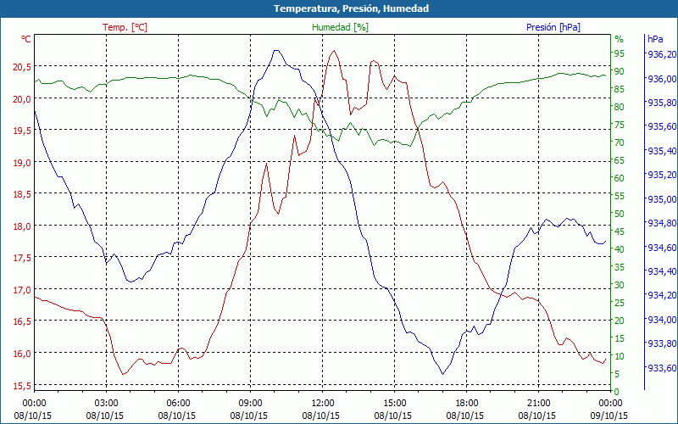This screenshot has width=678, height=424.
Task: Click the '09/10/15' date label
Action: click(x=609, y=416)
